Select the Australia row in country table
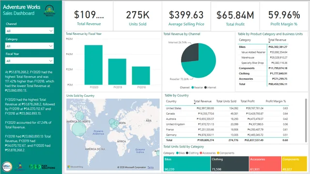 click(x=227, y=119)
